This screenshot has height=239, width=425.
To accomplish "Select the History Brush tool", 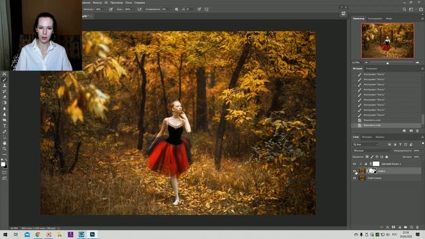I will [5, 92].
